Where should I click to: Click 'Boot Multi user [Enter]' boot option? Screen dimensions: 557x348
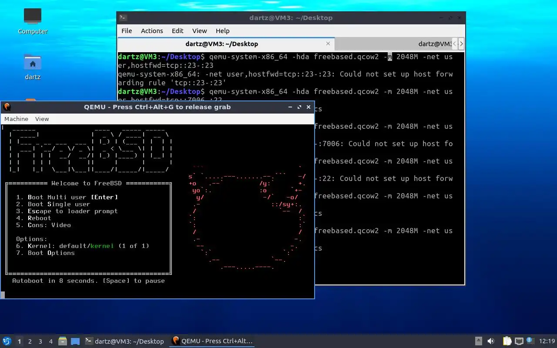[x=67, y=197]
